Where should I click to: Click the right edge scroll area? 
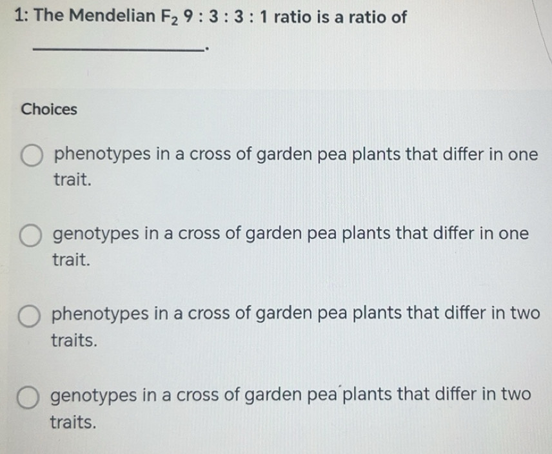(x=545, y=226)
